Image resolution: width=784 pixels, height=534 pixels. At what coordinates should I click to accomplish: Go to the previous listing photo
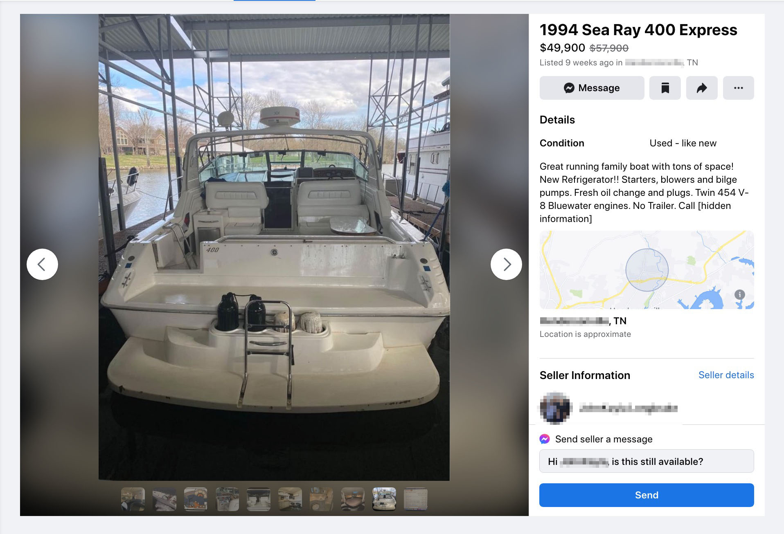tap(42, 264)
